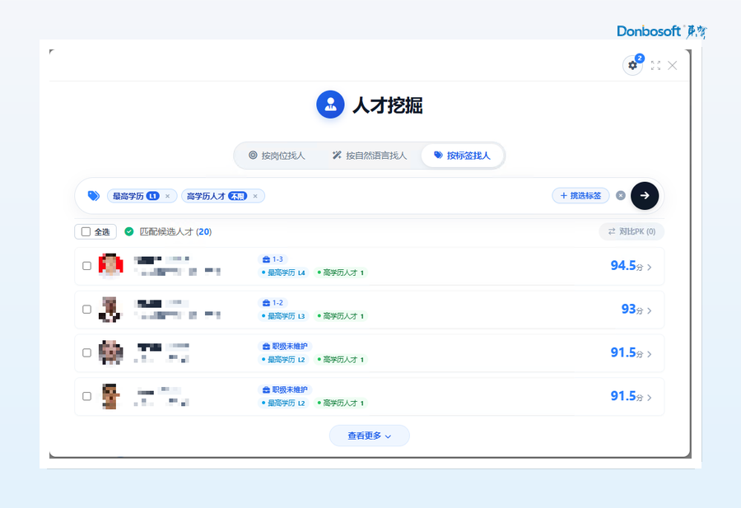Expand the dialog to fullscreen
The height and width of the screenshot is (508, 741).
(x=655, y=65)
